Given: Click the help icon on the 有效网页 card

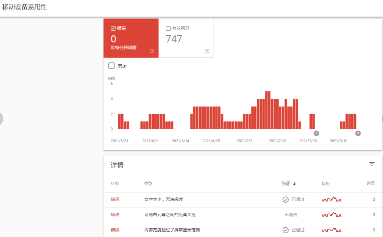Looking at the screenshot, I should 207,51.
